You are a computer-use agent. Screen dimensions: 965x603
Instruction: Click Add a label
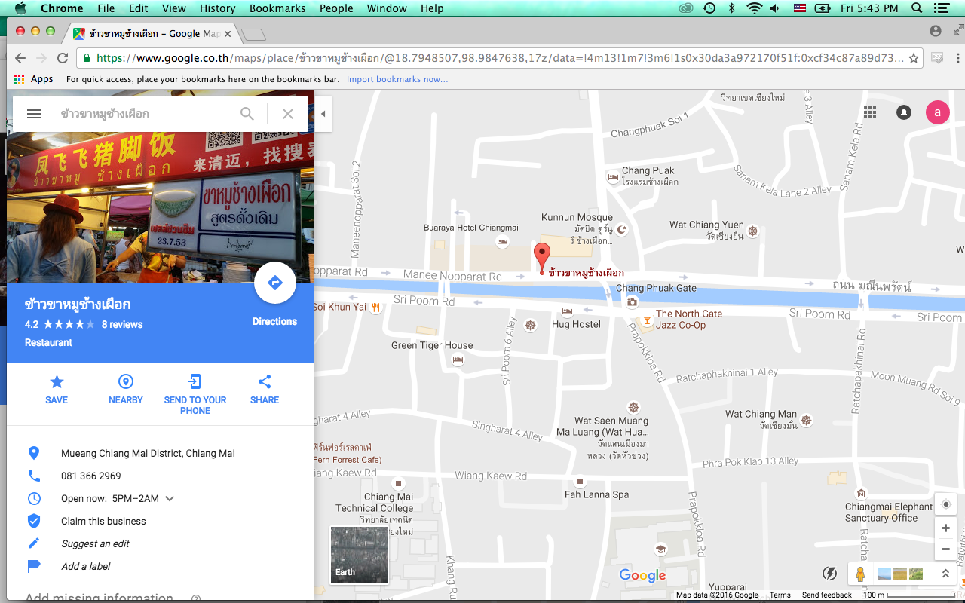tap(86, 566)
